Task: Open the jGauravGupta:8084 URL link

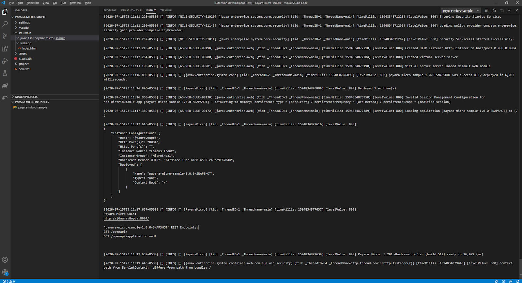Action: click(126, 218)
